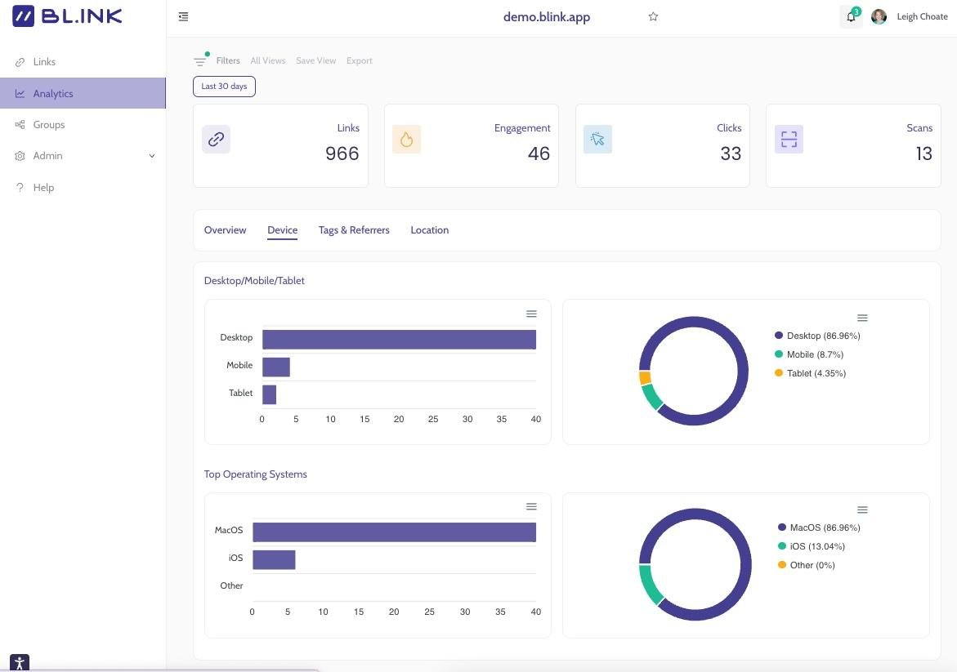Image resolution: width=957 pixels, height=672 pixels.
Task: Switch to the Location tab
Action: [429, 230]
